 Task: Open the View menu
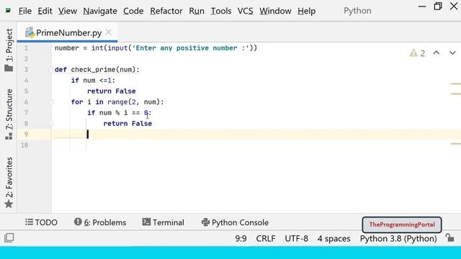click(x=68, y=11)
